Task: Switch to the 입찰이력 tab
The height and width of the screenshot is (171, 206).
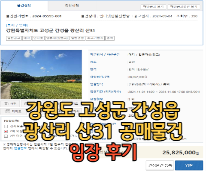Action: click(x=72, y=6)
